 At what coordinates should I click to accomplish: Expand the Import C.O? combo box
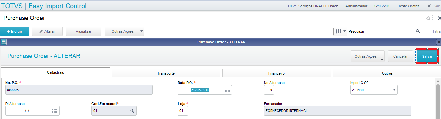coord(394,90)
